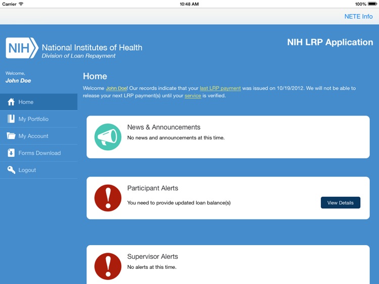The image size is (379, 284).
Task: Click the News & Announcements heading
Action: [x=164, y=127]
